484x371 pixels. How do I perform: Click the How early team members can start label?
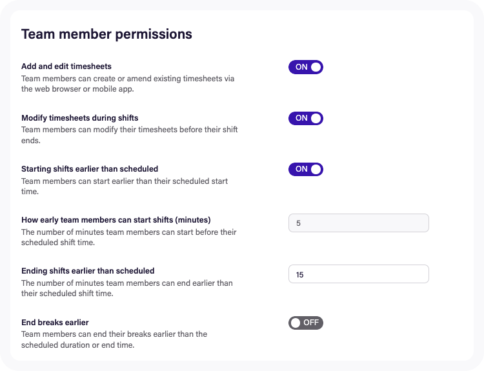[x=116, y=220]
